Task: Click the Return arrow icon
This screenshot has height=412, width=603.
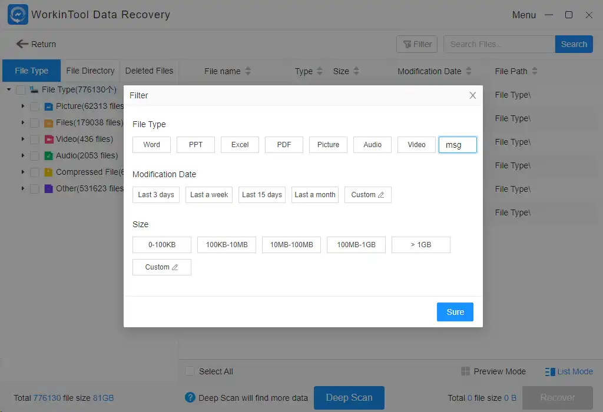Action: pos(22,44)
